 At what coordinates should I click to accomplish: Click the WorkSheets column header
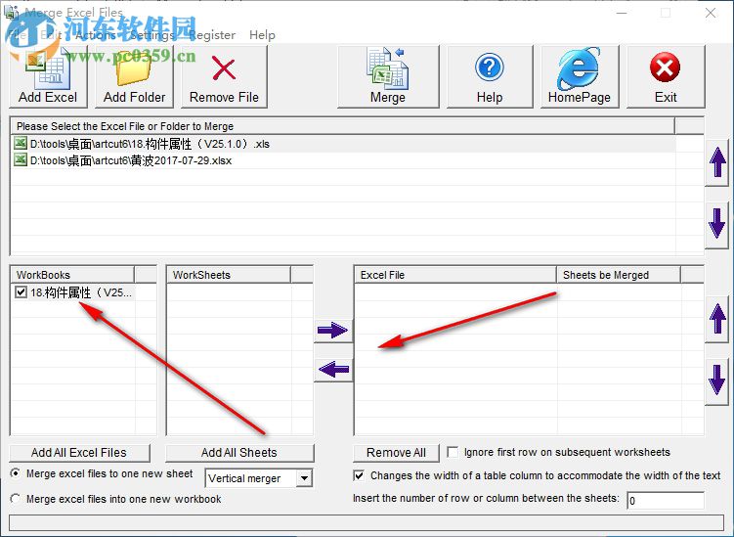point(229,275)
